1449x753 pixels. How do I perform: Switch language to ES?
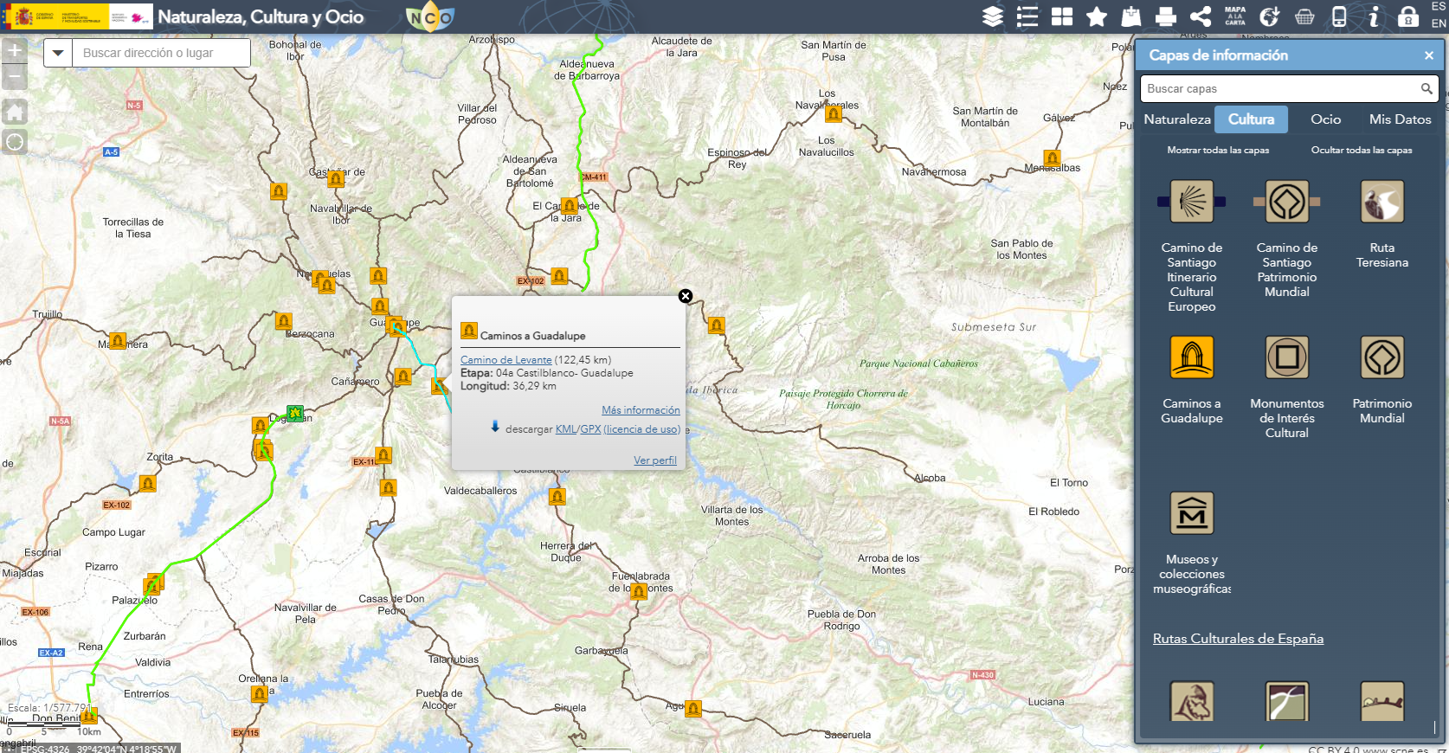point(1438,7)
